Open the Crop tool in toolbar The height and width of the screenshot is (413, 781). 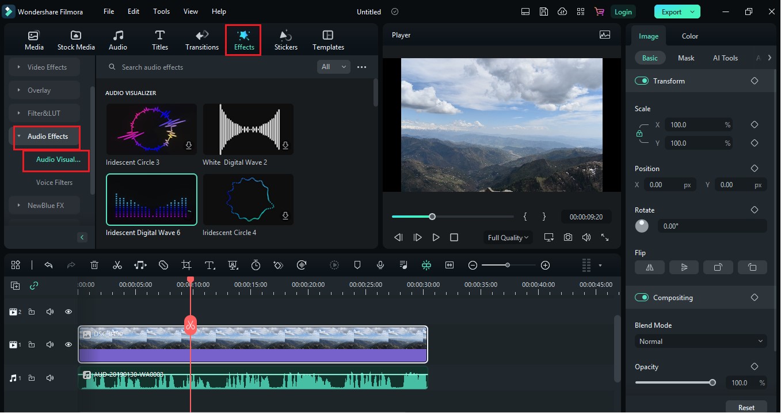coord(186,265)
